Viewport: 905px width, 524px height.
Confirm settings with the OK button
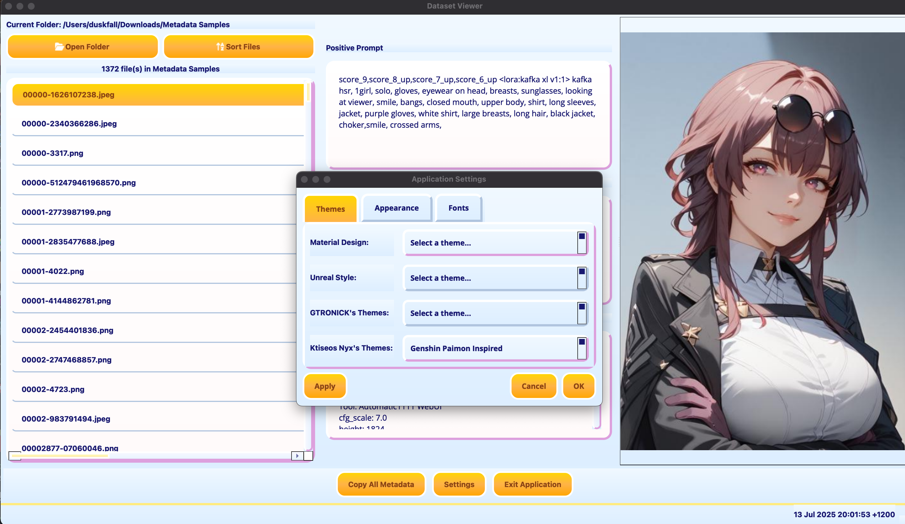[x=578, y=386]
